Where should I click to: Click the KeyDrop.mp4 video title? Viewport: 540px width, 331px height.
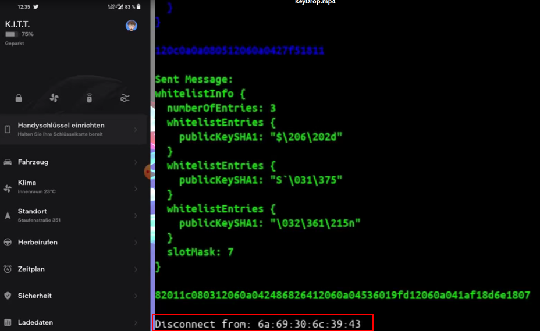pyautogui.click(x=315, y=2)
